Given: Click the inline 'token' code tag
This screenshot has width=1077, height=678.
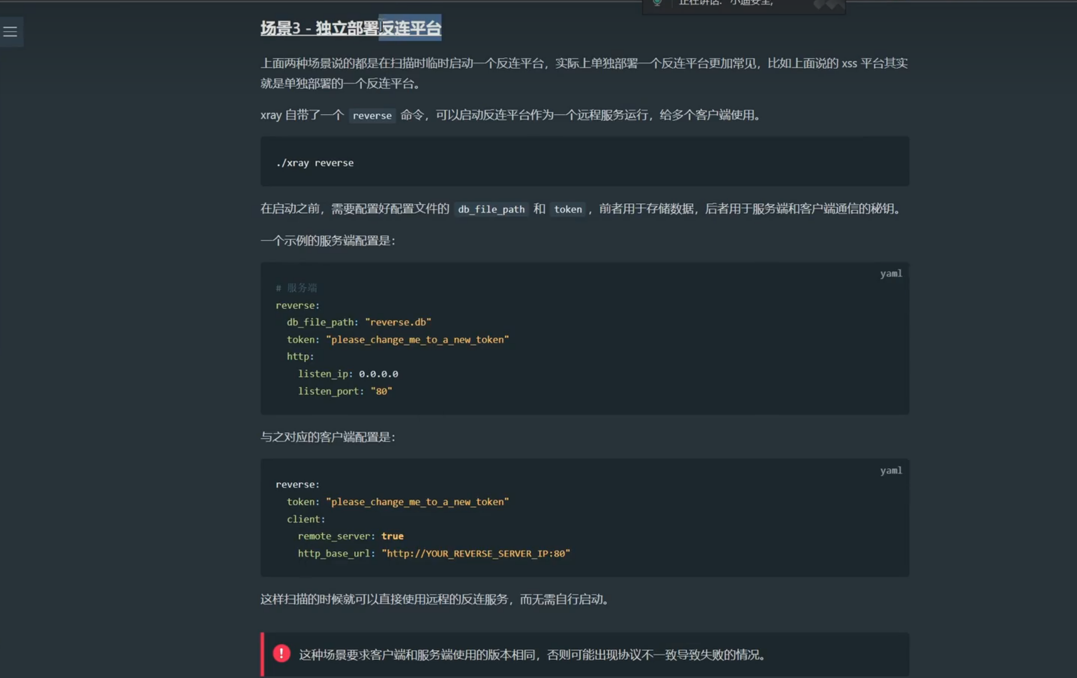Looking at the screenshot, I should click(x=568, y=209).
